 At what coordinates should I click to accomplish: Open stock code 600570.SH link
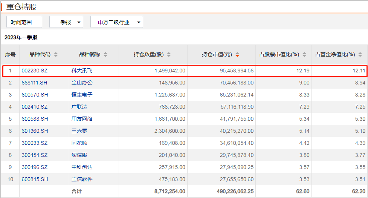click(35, 95)
